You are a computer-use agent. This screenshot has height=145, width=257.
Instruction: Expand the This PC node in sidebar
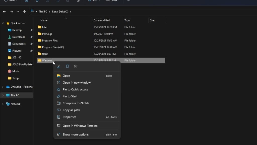coord(3,95)
